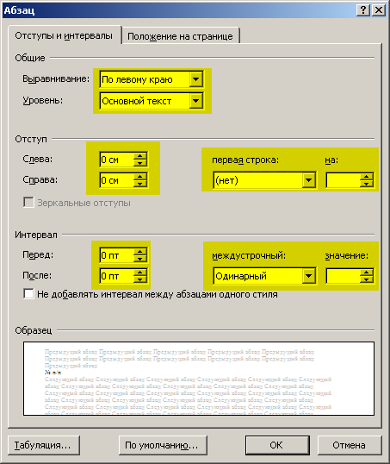Switch to Отступы и интервалы tab

[64, 36]
